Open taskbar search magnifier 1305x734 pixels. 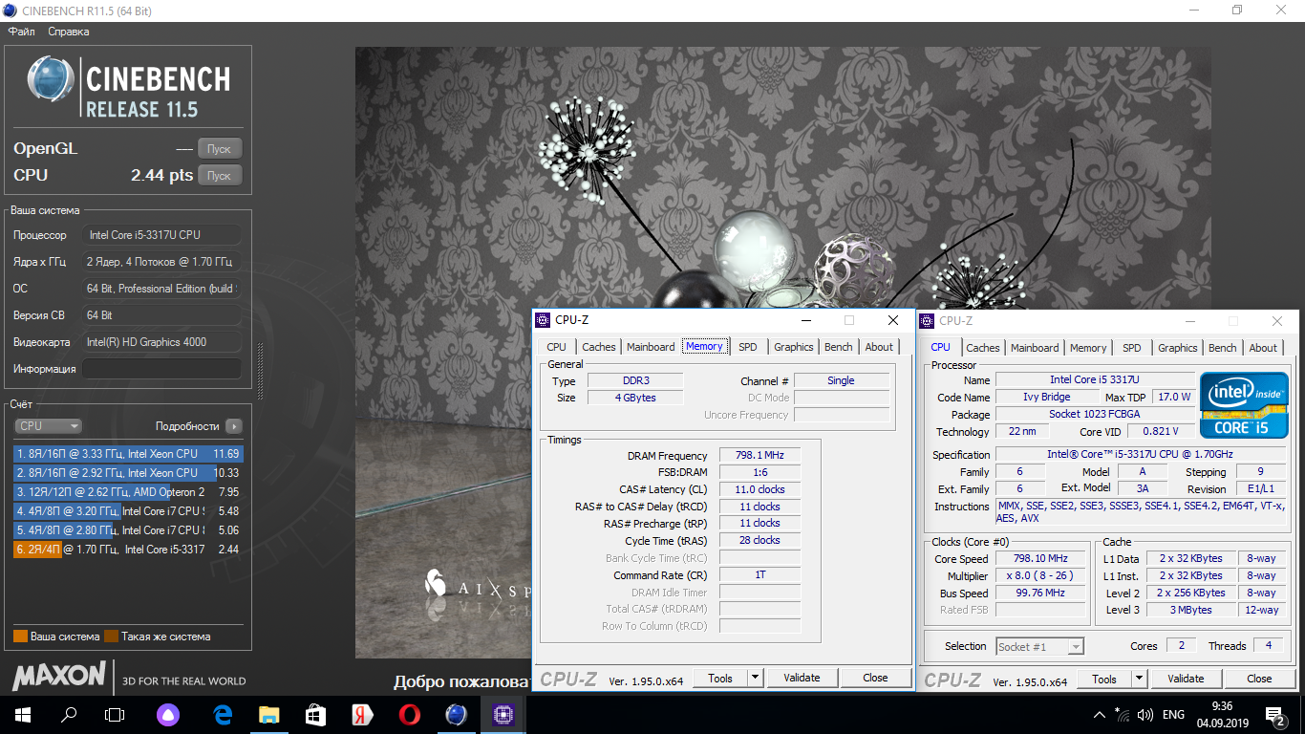69,714
